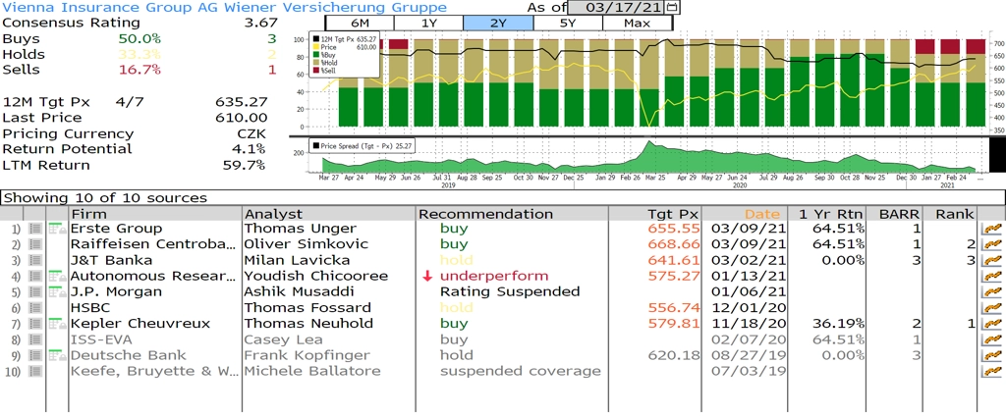
Task: Click the As of date field 03/17/21
Action: click(x=617, y=7)
